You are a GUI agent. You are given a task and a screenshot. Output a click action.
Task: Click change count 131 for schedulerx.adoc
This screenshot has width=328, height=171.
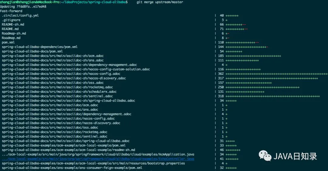pyautogui.click(x=221, y=92)
